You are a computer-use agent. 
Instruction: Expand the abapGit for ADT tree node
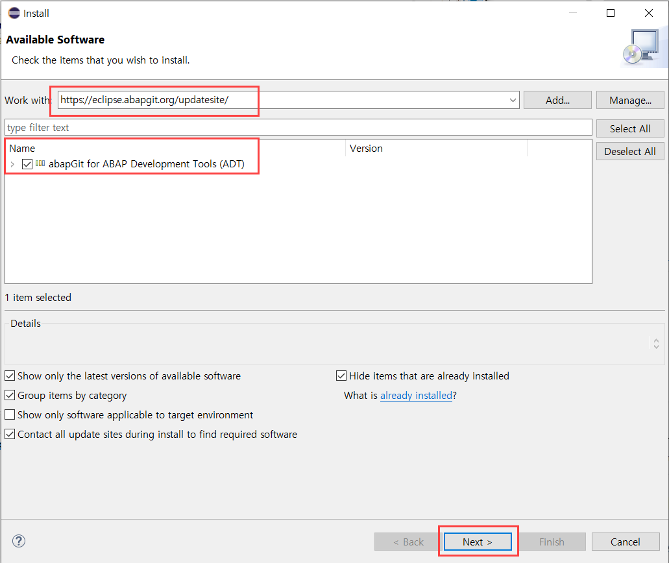pyautogui.click(x=12, y=164)
